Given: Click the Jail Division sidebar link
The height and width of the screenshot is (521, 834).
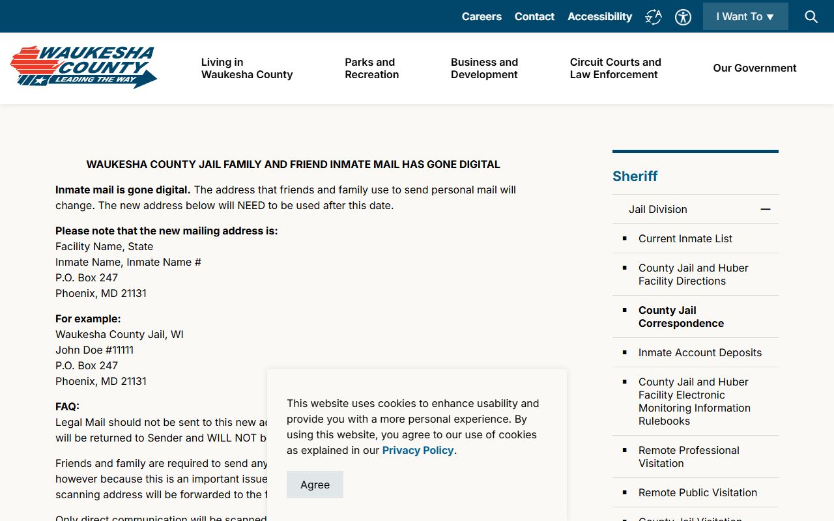Looking at the screenshot, I should pyautogui.click(x=658, y=210).
